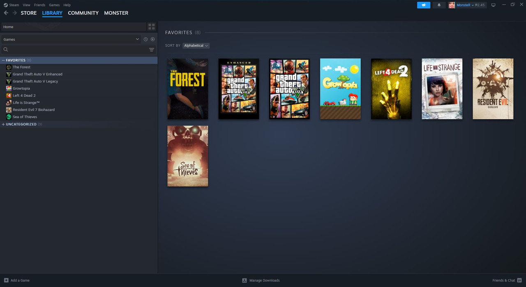The width and height of the screenshot is (526, 287).
Task: Open the Games filter dropdown
Action: tap(71, 39)
